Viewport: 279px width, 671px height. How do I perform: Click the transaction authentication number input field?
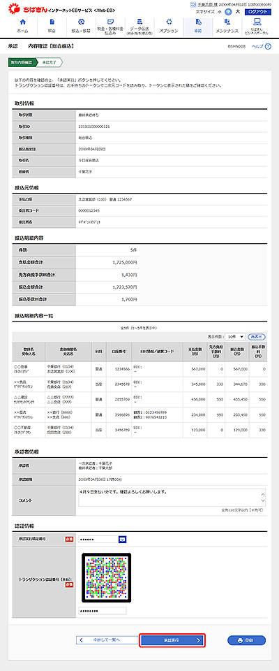pyautogui.click(x=103, y=611)
